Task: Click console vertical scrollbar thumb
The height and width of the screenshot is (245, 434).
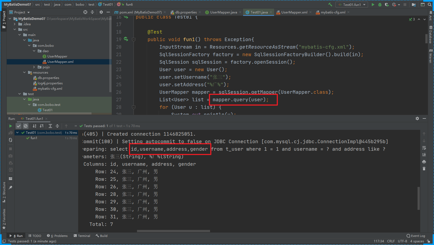Action: [x=419, y=198]
